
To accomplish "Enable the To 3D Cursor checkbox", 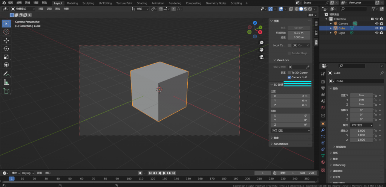I will point(289,72).
